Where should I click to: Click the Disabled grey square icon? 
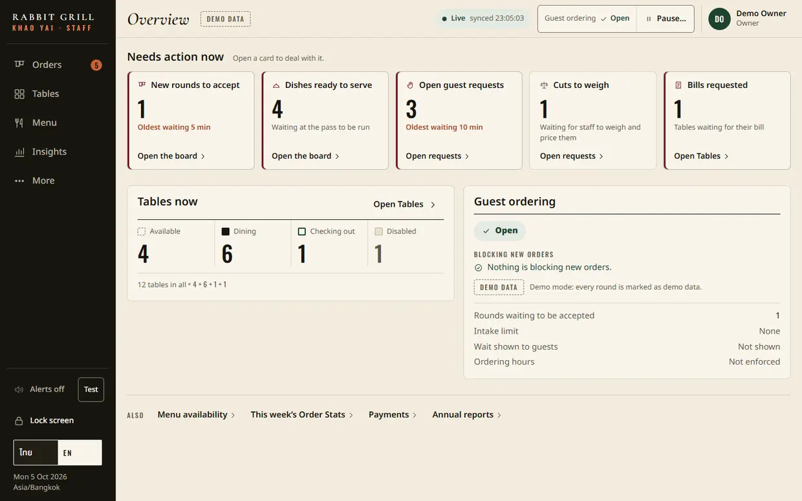pos(379,231)
